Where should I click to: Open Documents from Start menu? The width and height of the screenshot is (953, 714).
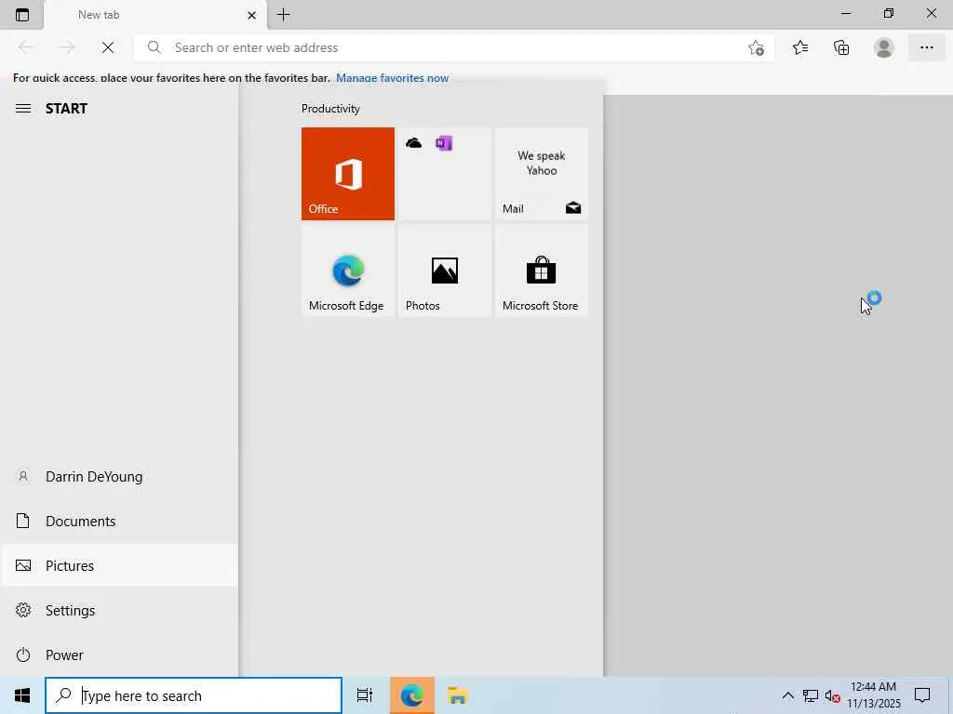(119, 521)
